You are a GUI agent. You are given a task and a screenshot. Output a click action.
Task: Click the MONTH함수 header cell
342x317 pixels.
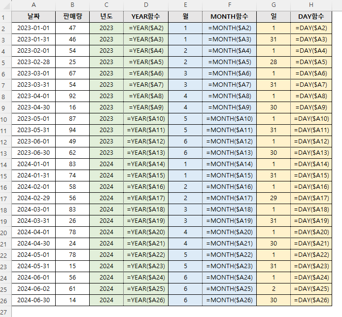[230, 17]
